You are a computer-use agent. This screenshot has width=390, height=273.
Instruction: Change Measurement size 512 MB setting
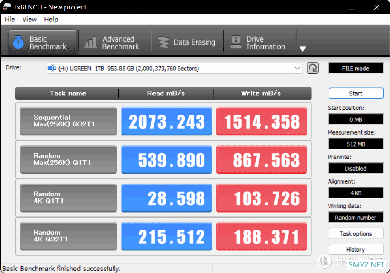pyautogui.click(x=356, y=144)
